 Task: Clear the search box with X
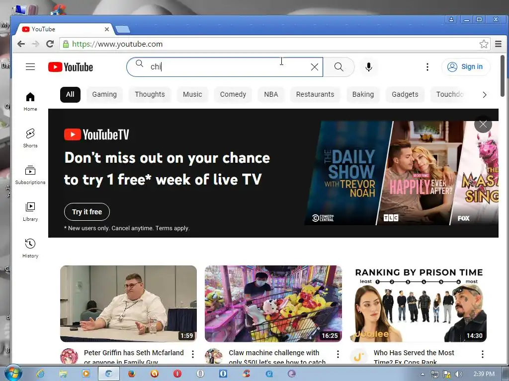[x=314, y=67]
